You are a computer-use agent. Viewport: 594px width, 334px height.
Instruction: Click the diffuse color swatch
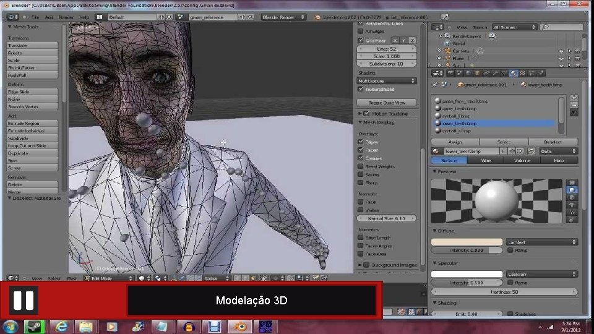click(x=467, y=242)
